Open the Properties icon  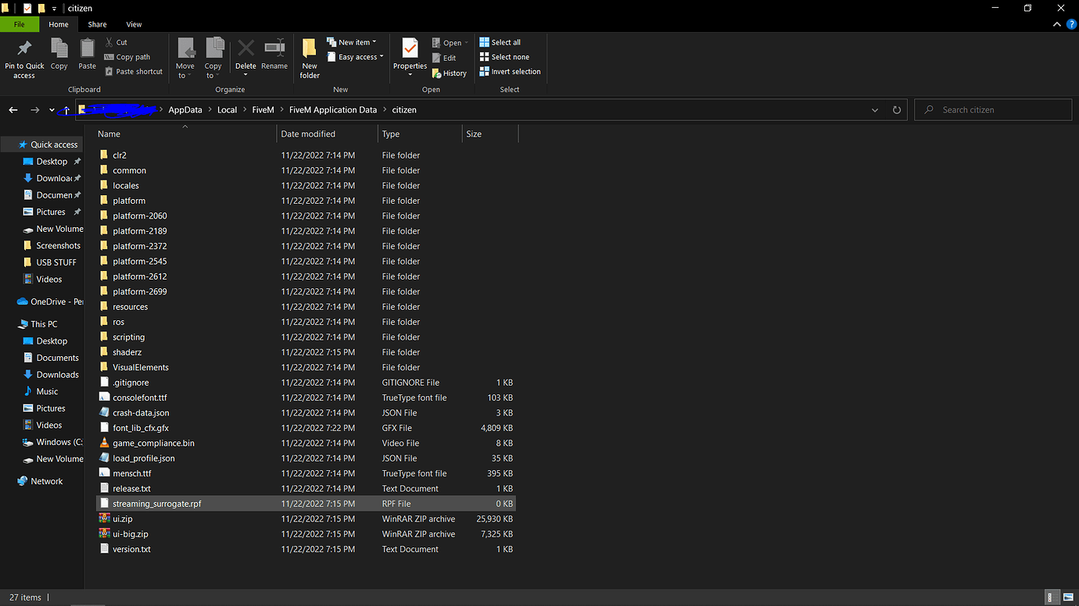click(410, 48)
